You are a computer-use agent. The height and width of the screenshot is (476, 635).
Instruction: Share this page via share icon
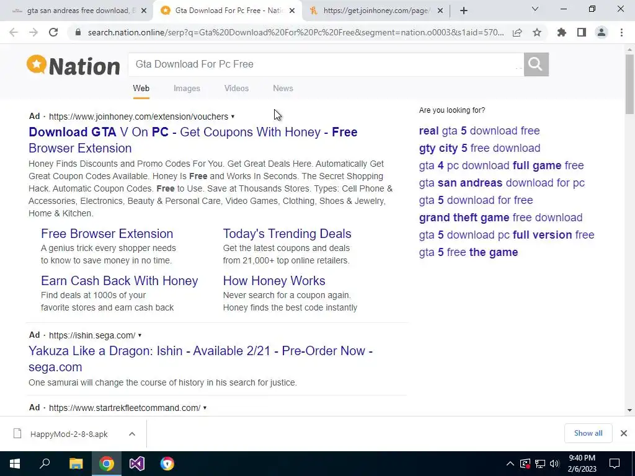pos(517,32)
